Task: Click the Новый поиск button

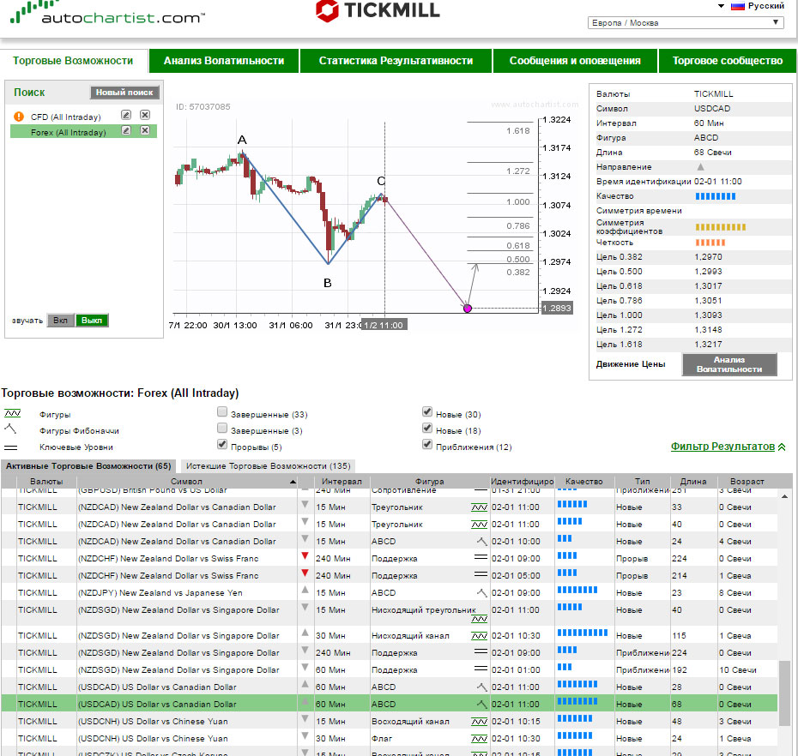Action: (124, 93)
